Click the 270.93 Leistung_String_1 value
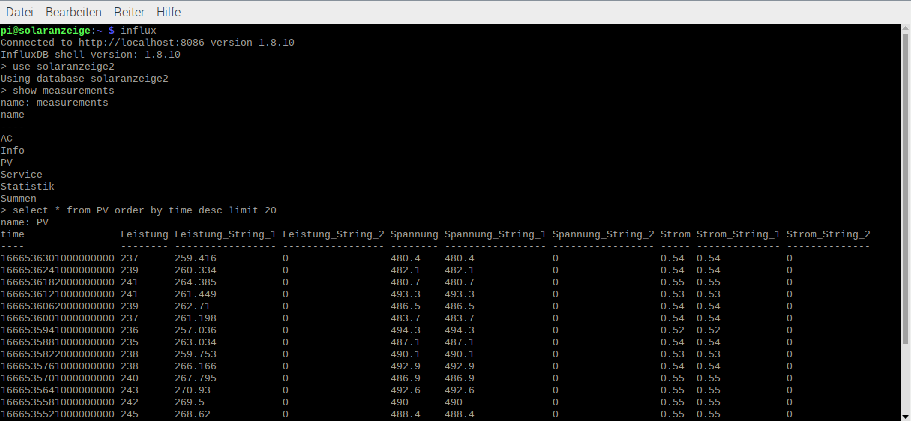Image resolution: width=911 pixels, height=421 pixels. [x=193, y=390]
